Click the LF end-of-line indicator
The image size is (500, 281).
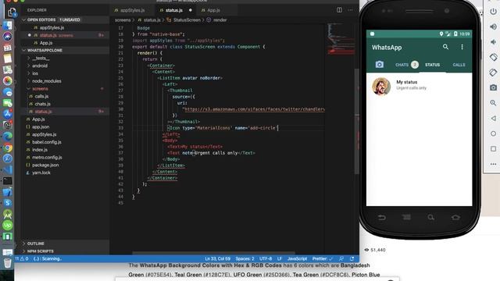(x=280, y=258)
